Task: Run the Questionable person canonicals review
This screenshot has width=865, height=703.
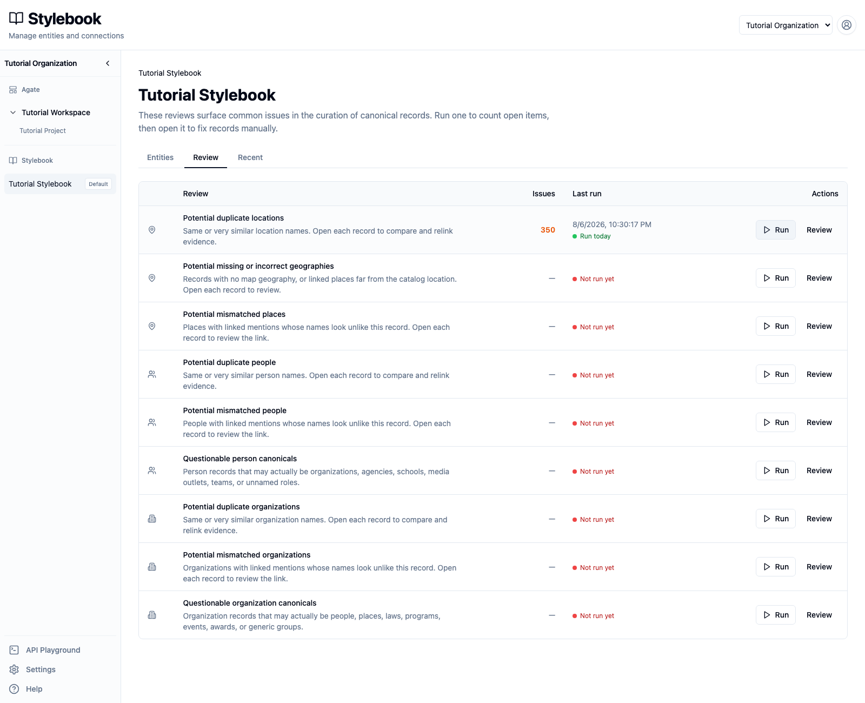Action: (x=776, y=470)
